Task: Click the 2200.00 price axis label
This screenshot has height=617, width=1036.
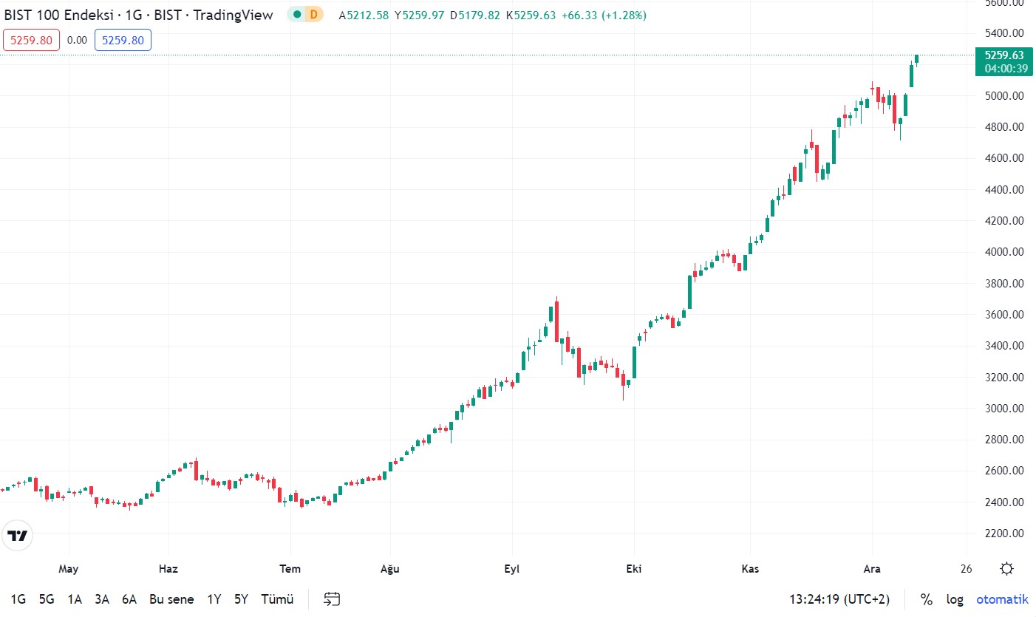Action: click(x=1004, y=534)
